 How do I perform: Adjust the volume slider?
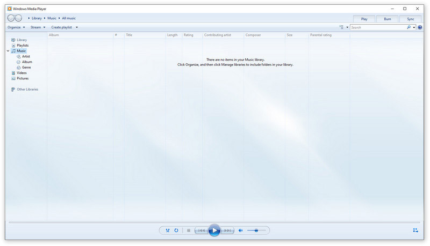click(256, 230)
